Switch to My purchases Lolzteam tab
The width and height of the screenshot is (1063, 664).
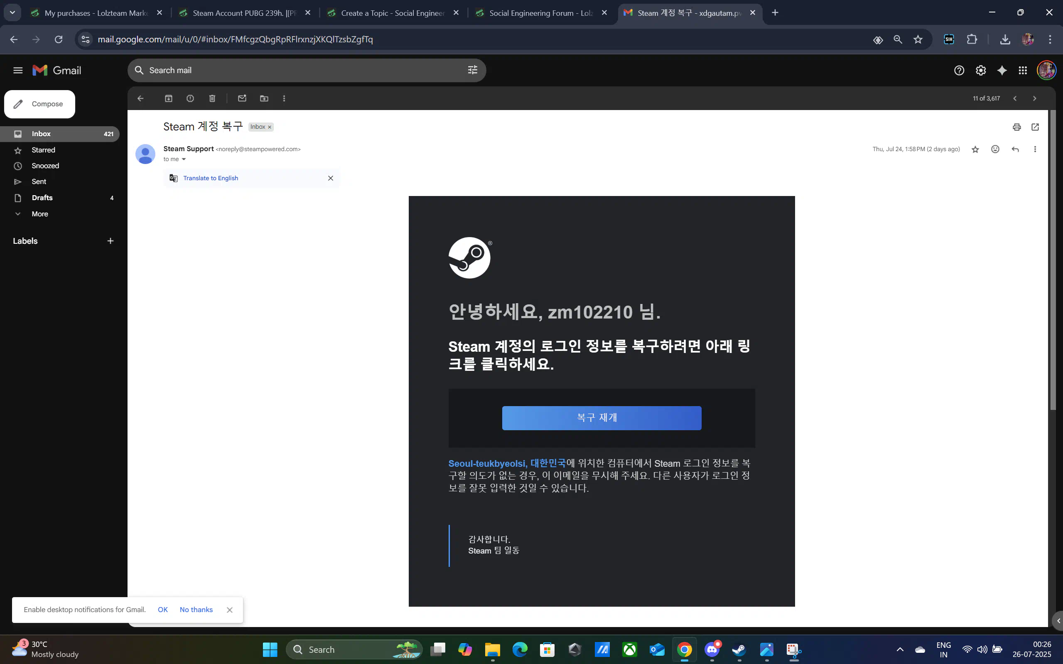[x=98, y=13]
